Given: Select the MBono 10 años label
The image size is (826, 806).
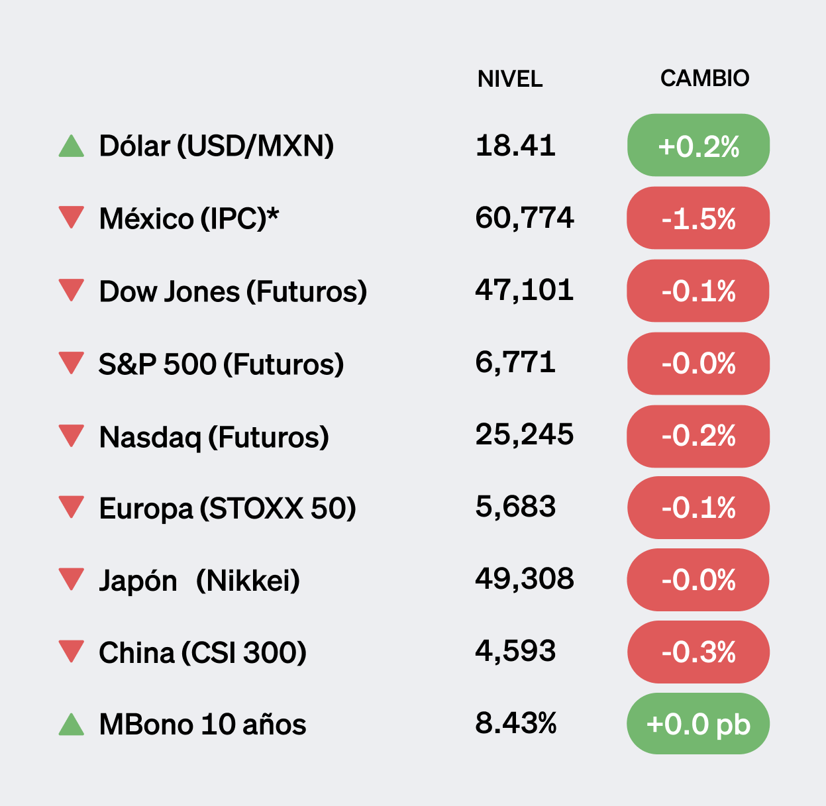Looking at the screenshot, I should click(x=203, y=725).
